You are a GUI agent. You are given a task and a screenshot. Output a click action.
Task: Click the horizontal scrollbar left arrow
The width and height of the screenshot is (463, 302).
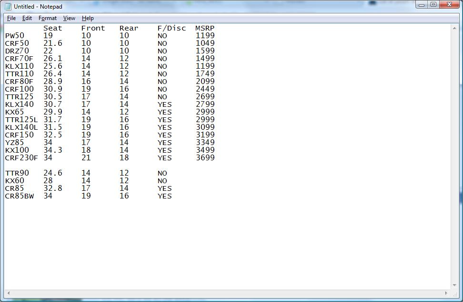pos(9,293)
